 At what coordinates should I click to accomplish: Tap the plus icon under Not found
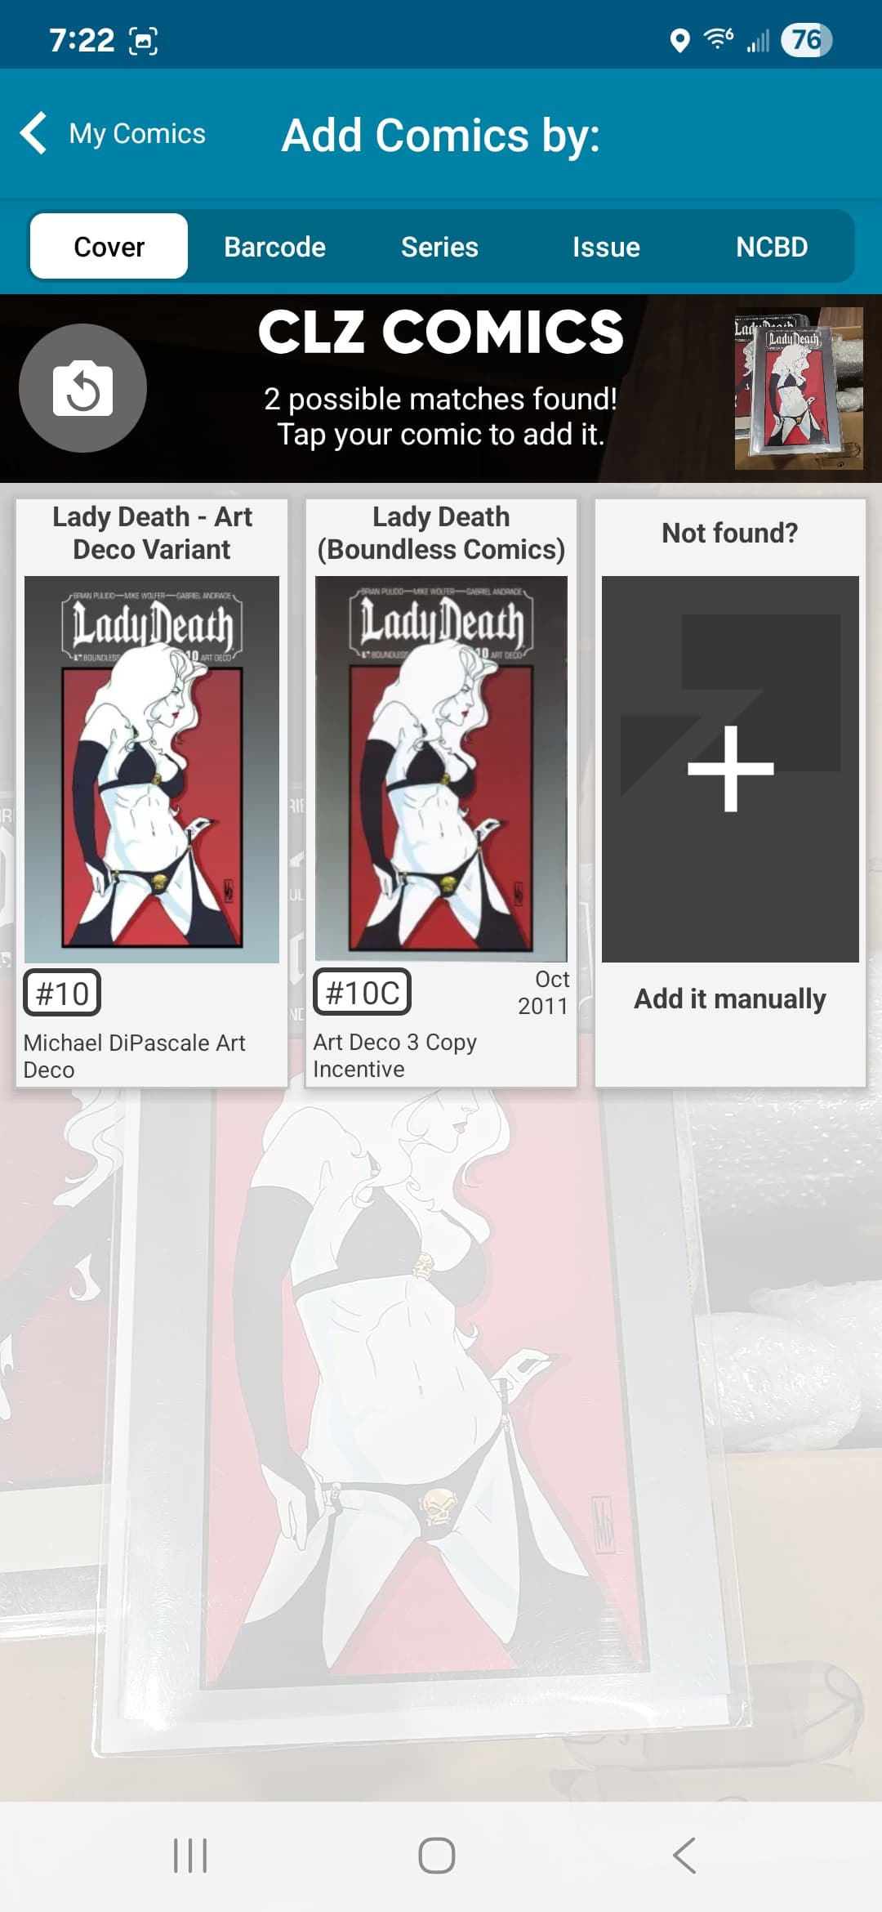coord(730,769)
